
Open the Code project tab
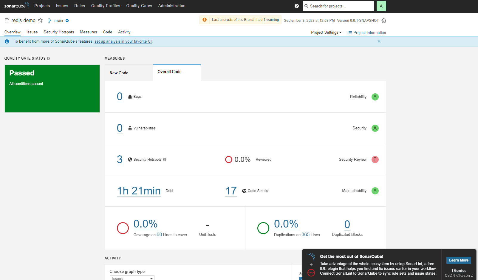tap(108, 32)
